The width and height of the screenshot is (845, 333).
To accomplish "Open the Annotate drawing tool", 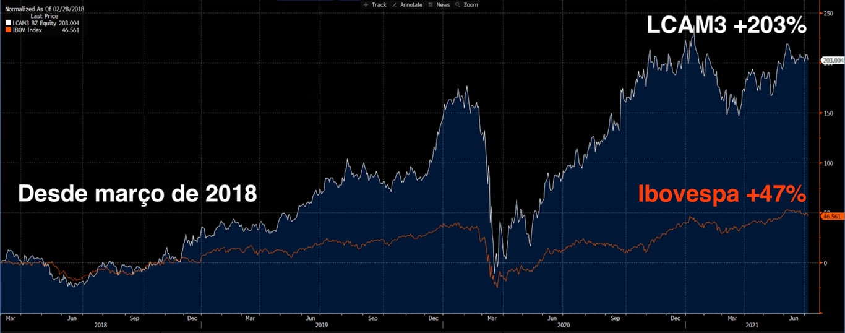I will pos(408,4).
